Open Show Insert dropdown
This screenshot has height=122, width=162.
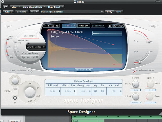(x=55, y=7)
